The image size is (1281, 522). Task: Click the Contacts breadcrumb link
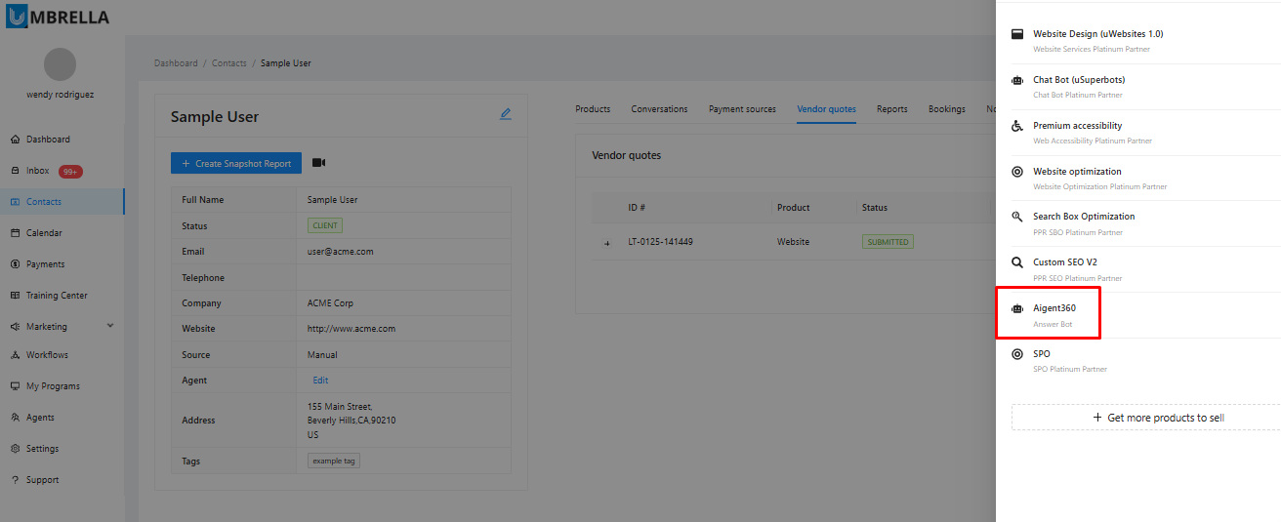coord(229,63)
